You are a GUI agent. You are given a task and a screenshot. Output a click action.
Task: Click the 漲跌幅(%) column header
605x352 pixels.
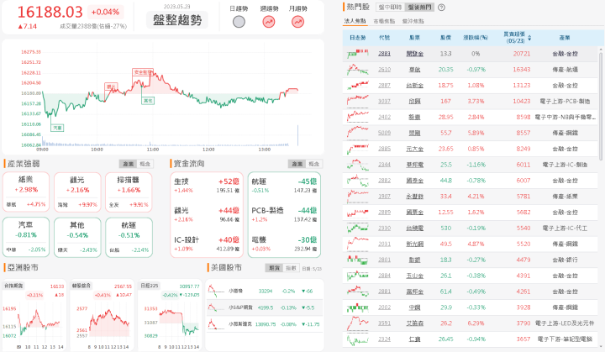pyautogui.click(x=476, y=38)
